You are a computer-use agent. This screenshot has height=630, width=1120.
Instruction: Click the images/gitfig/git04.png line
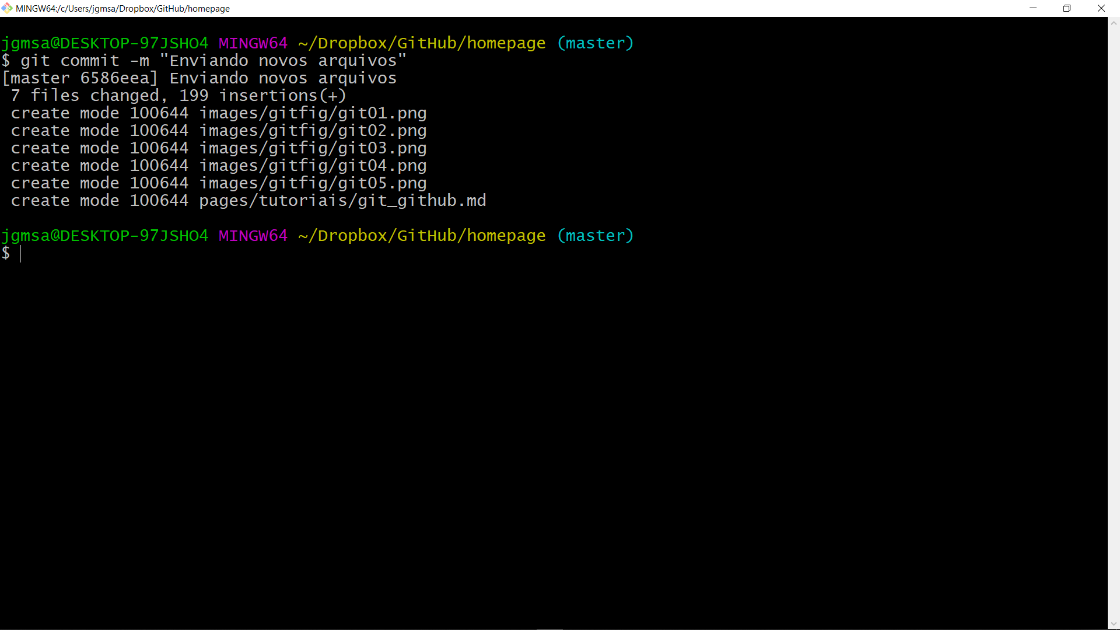pyautogui.click(x=219, y=166)
